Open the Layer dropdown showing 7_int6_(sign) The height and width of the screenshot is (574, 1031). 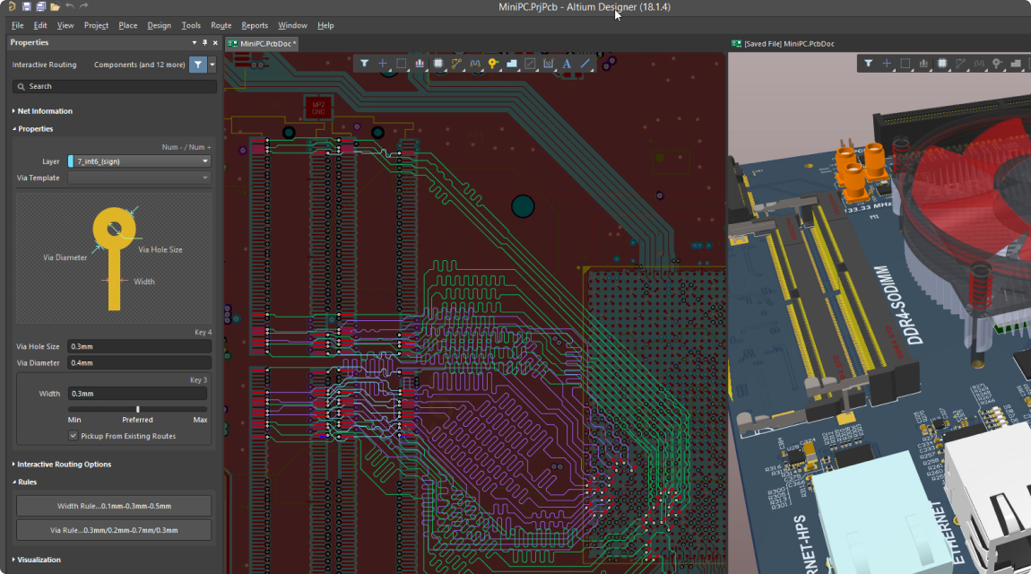(x=139, y=161)
